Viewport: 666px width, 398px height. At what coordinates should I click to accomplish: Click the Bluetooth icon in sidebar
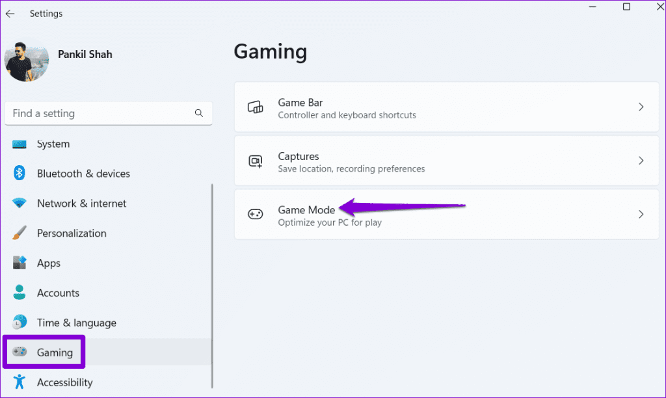tap(20, 174)
